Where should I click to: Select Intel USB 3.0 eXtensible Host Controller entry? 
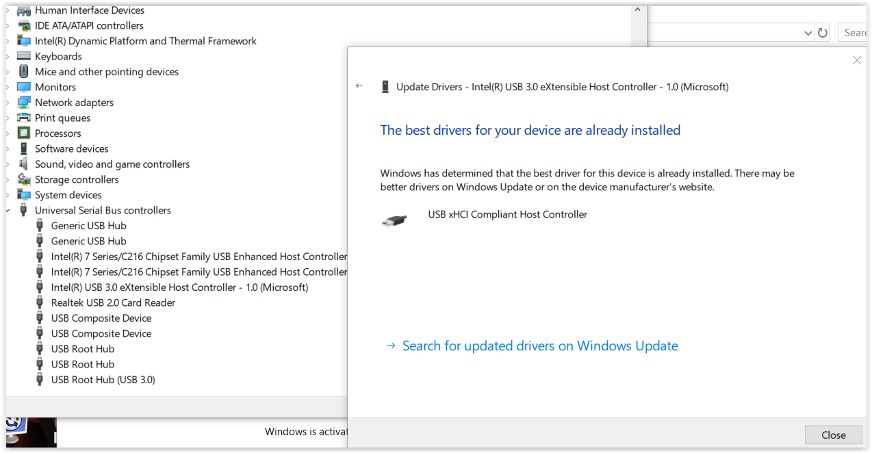[179, 287]
